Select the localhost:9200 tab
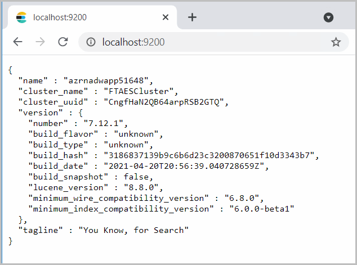 coord(84,17)
